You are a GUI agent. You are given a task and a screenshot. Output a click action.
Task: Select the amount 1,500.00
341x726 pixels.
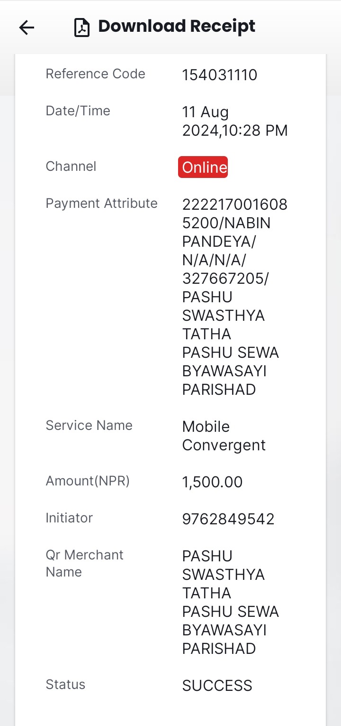pyautogui.click(x=212, y=482)
